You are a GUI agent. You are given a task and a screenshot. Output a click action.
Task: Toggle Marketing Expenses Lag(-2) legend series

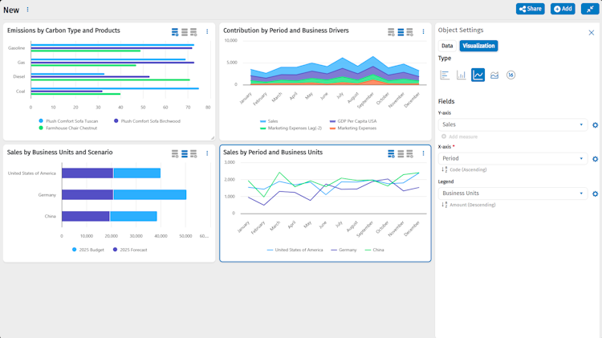pyautogui.click(x=291, y=128)
